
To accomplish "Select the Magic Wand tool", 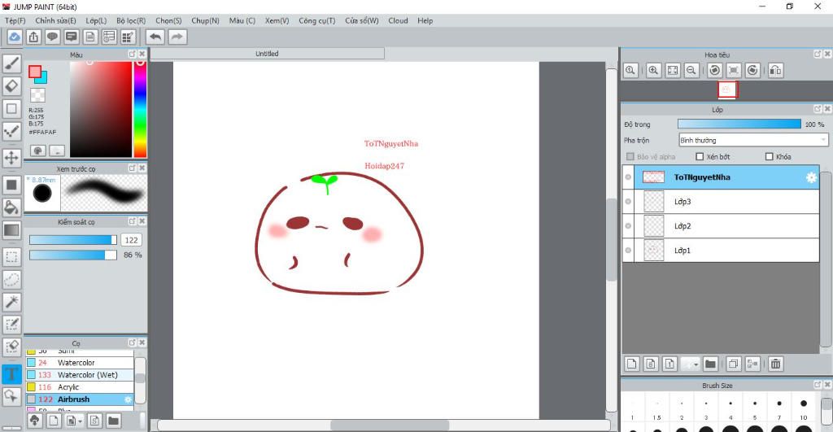I will click(11, 302).
